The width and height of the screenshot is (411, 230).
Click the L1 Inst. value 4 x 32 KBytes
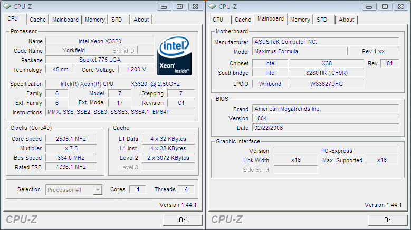tap(168, 148)
